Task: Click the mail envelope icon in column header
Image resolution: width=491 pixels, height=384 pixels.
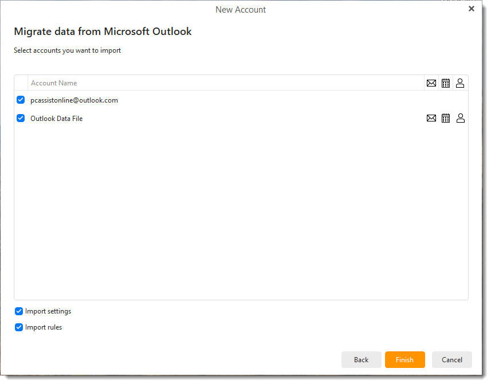Action: [x=431, y=83]
